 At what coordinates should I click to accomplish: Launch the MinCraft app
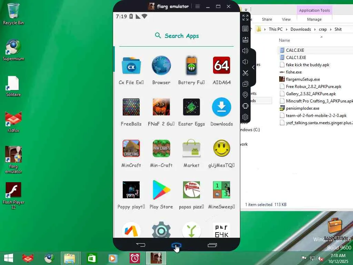tap(131, 148)
